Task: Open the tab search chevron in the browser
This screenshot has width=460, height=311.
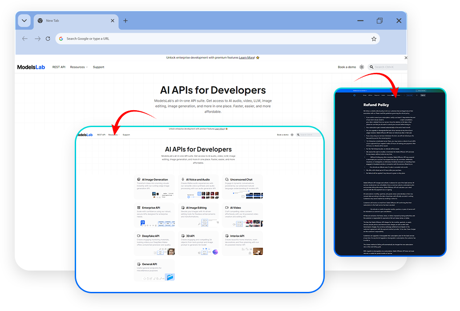Action: pyautogui.click(x=24, y=21)
